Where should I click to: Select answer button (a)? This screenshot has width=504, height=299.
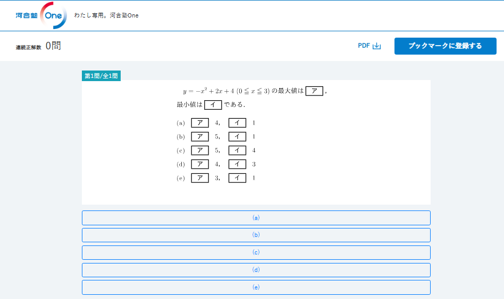point(256,218)
